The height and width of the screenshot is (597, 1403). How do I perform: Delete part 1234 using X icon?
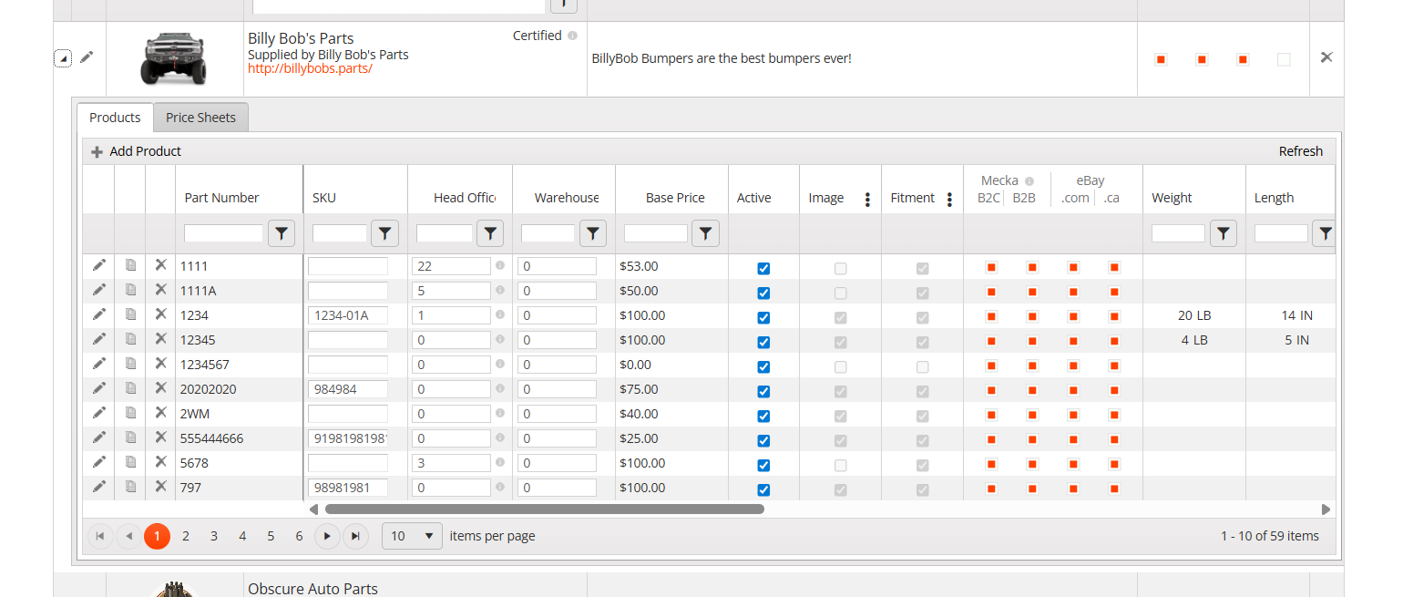click(161, 314)
